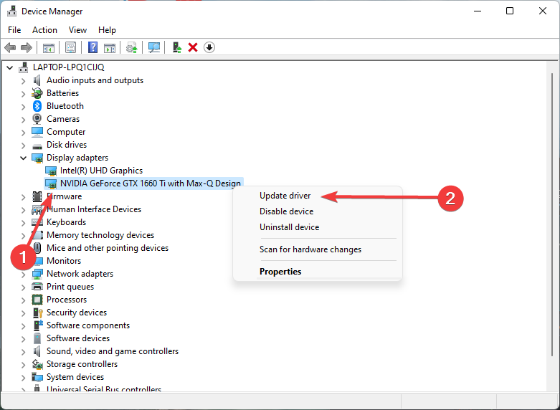Click the Forward arrow toolbar icon
The height and width of the screenshot is (410, 560).
click(27, 47)
